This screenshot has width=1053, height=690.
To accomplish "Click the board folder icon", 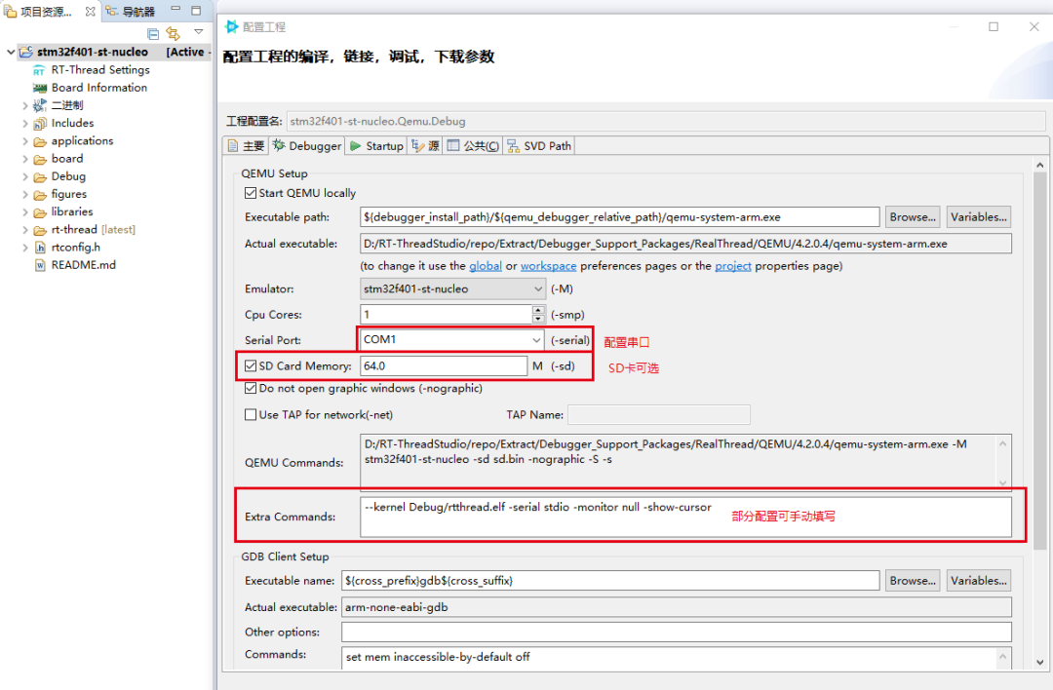I will [x=40, y=159].
